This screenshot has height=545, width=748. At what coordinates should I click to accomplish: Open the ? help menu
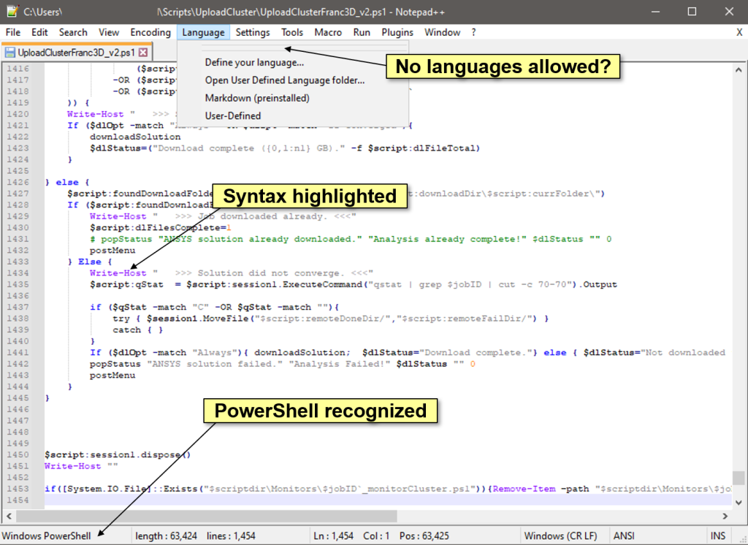pos(473,32)
